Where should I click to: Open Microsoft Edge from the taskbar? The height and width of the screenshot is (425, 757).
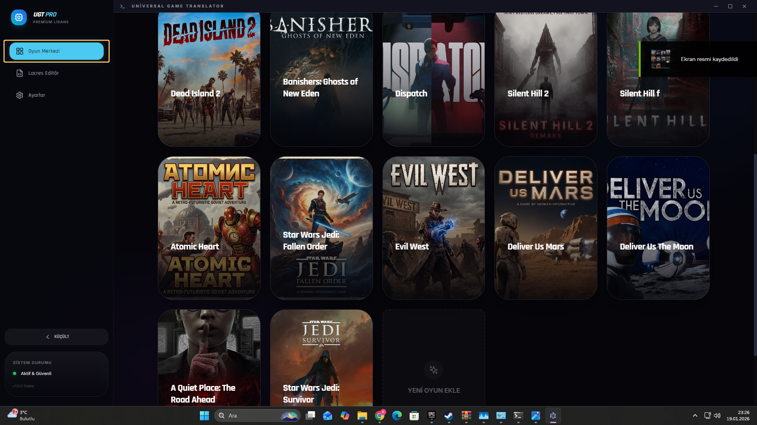[397, 416]
